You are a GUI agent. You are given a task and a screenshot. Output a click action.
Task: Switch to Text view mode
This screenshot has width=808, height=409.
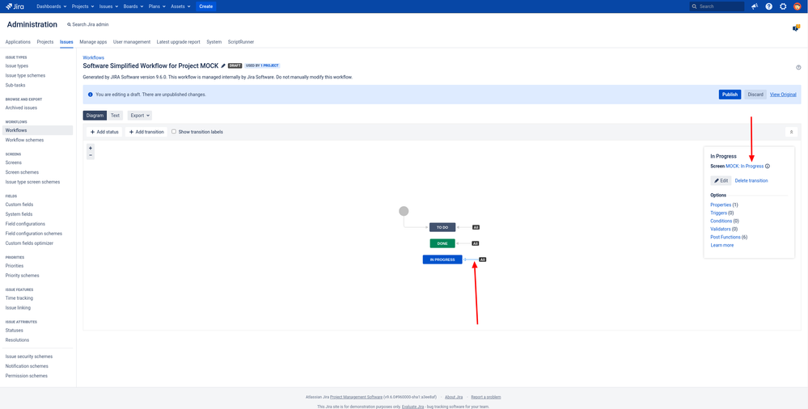click(115, 116)
